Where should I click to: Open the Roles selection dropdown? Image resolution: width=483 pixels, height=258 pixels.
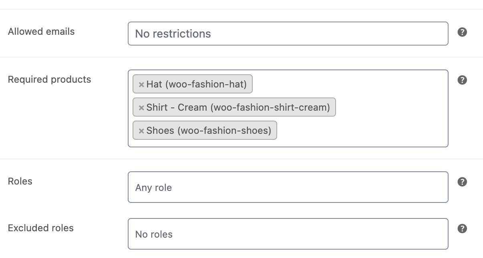pyautogui.click(x=288, y=187)
